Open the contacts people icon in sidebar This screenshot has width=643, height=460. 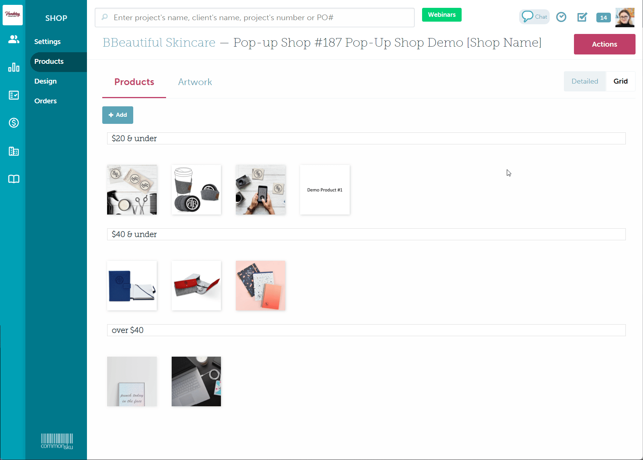[14, 39]
